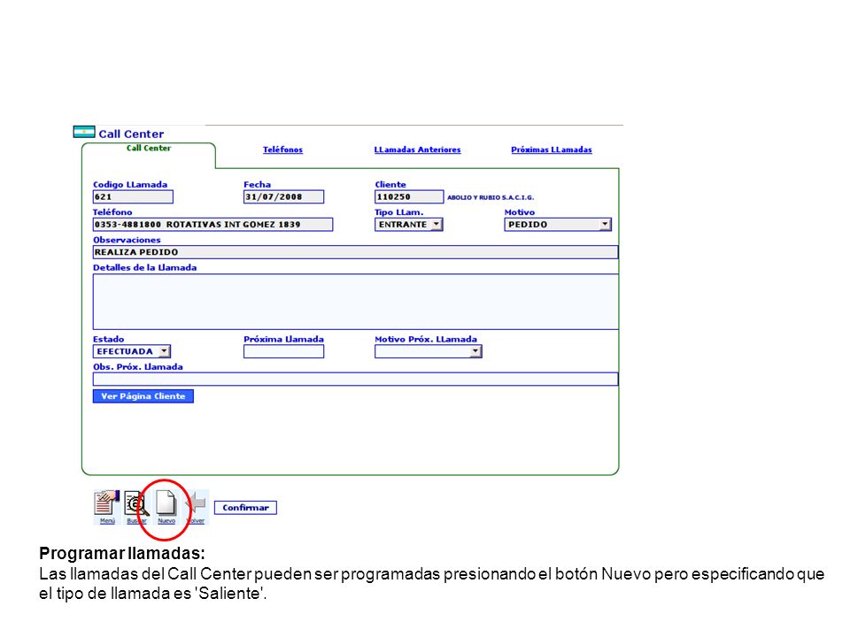
Task: Expand the Estado dropdown showing EFECTUADA
Action: 132,351
